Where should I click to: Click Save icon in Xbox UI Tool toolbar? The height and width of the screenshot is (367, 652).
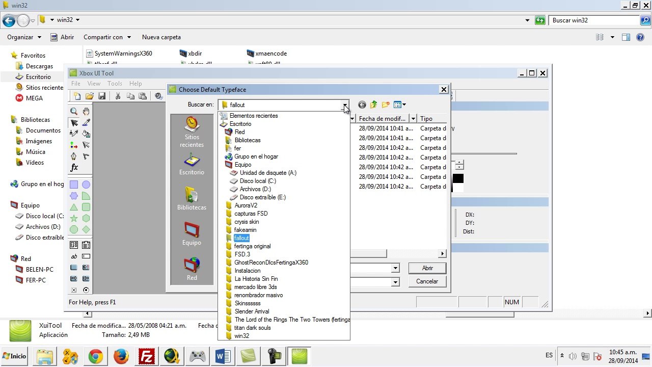101,96
